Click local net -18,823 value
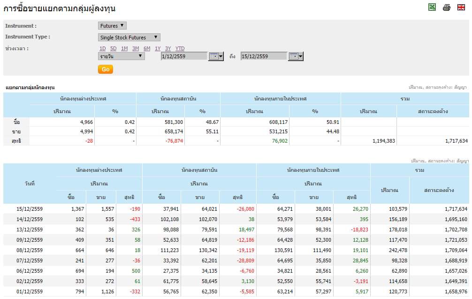Screen dimensions: 472x299 tap(359, 230)
